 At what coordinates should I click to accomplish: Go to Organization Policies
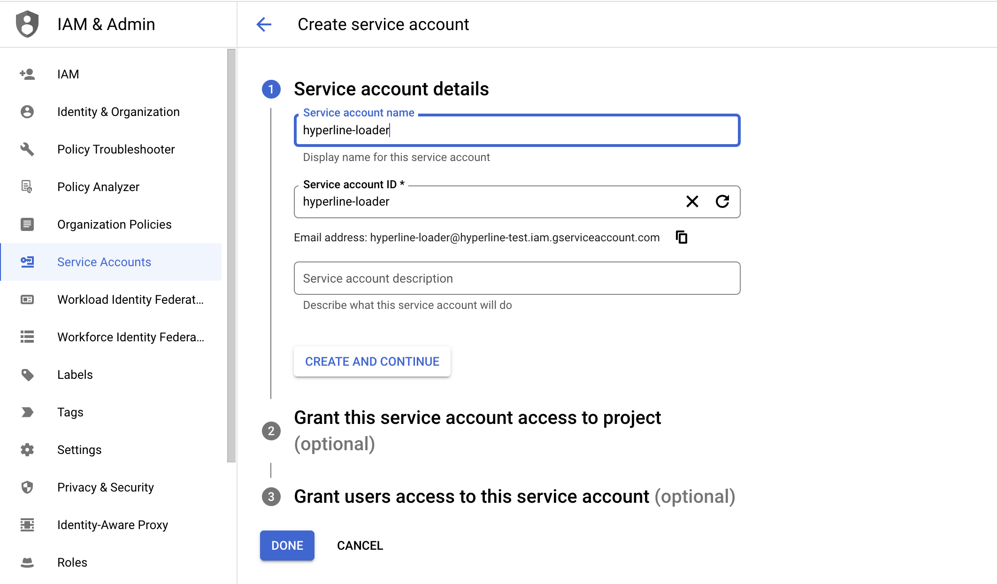[x=114, y=224]
